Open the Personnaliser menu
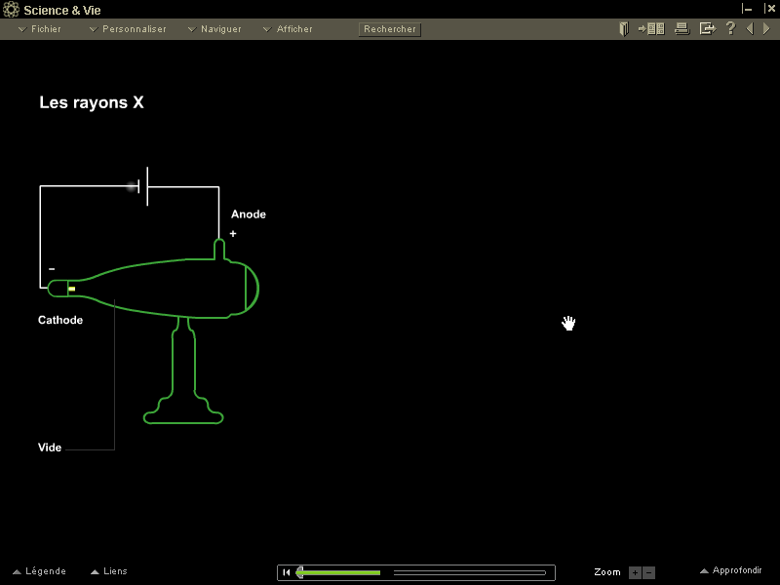This screenshot has width=780, height=585. 128,29
